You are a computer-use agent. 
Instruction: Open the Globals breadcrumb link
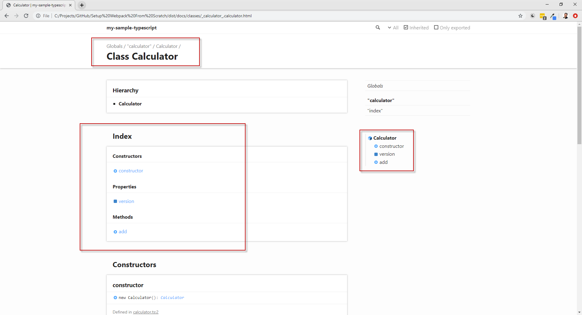tap(114, 46)
